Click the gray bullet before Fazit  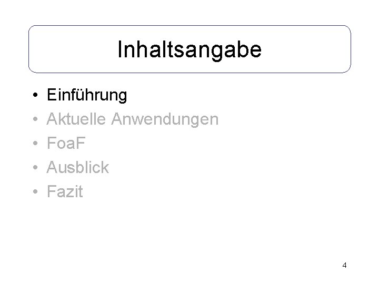coord(35,191)
